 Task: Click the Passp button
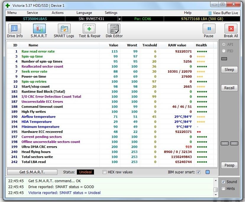coord(229,165)
